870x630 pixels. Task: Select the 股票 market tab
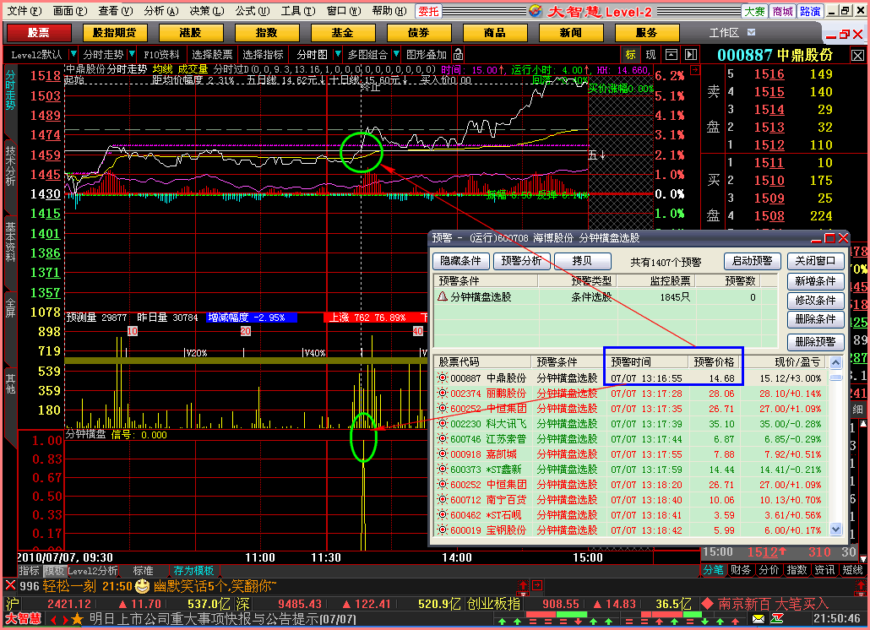[x=38, y=33]
